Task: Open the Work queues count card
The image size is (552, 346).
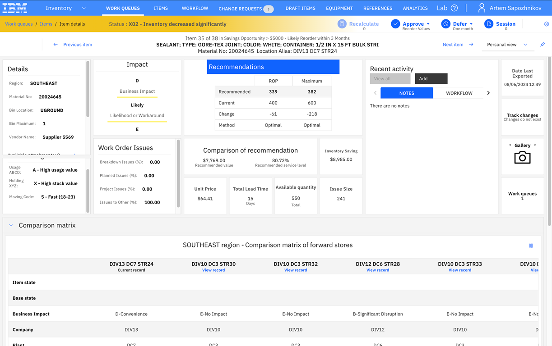Action: click(x=522, y=196)
